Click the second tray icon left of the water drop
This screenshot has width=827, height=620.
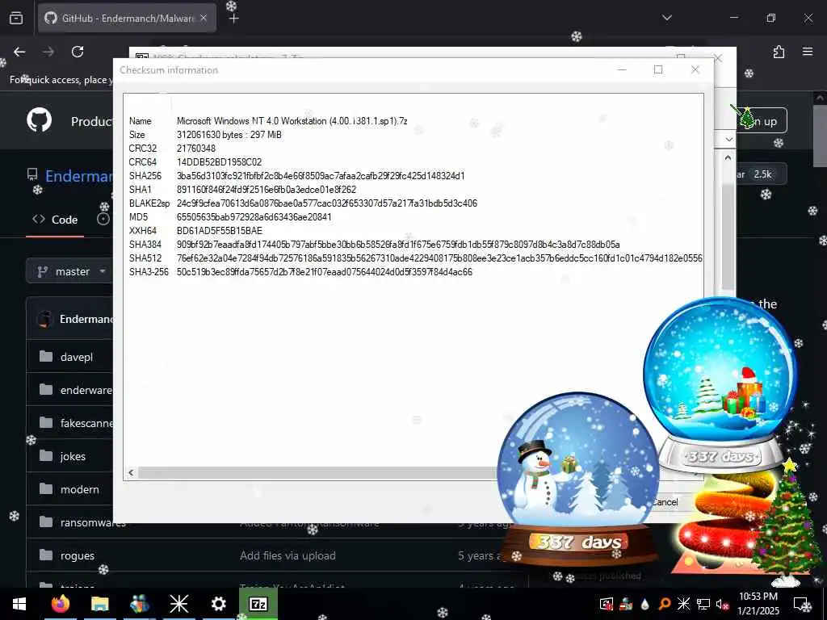point(626,604)
